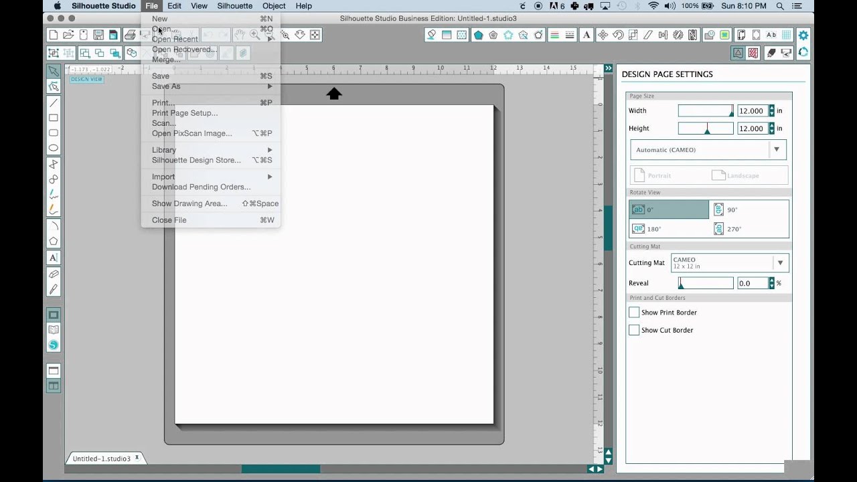The height and width of the screenshot is (482, 857).
Task: Choose New from the File menu
Action: [210, 19]
